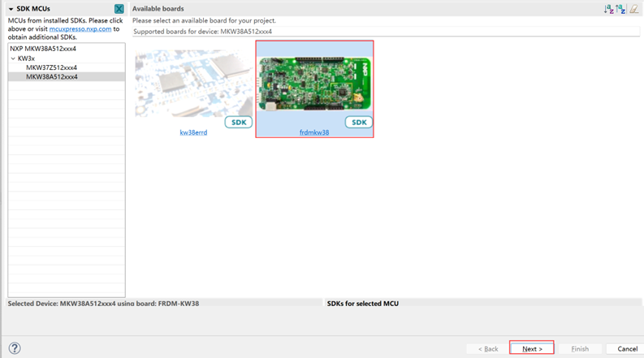Sort boards ascending A to Z
Image resolution: width=644 pixels, height=358 pixels.
pyautogui.click(x=609, y=9)
